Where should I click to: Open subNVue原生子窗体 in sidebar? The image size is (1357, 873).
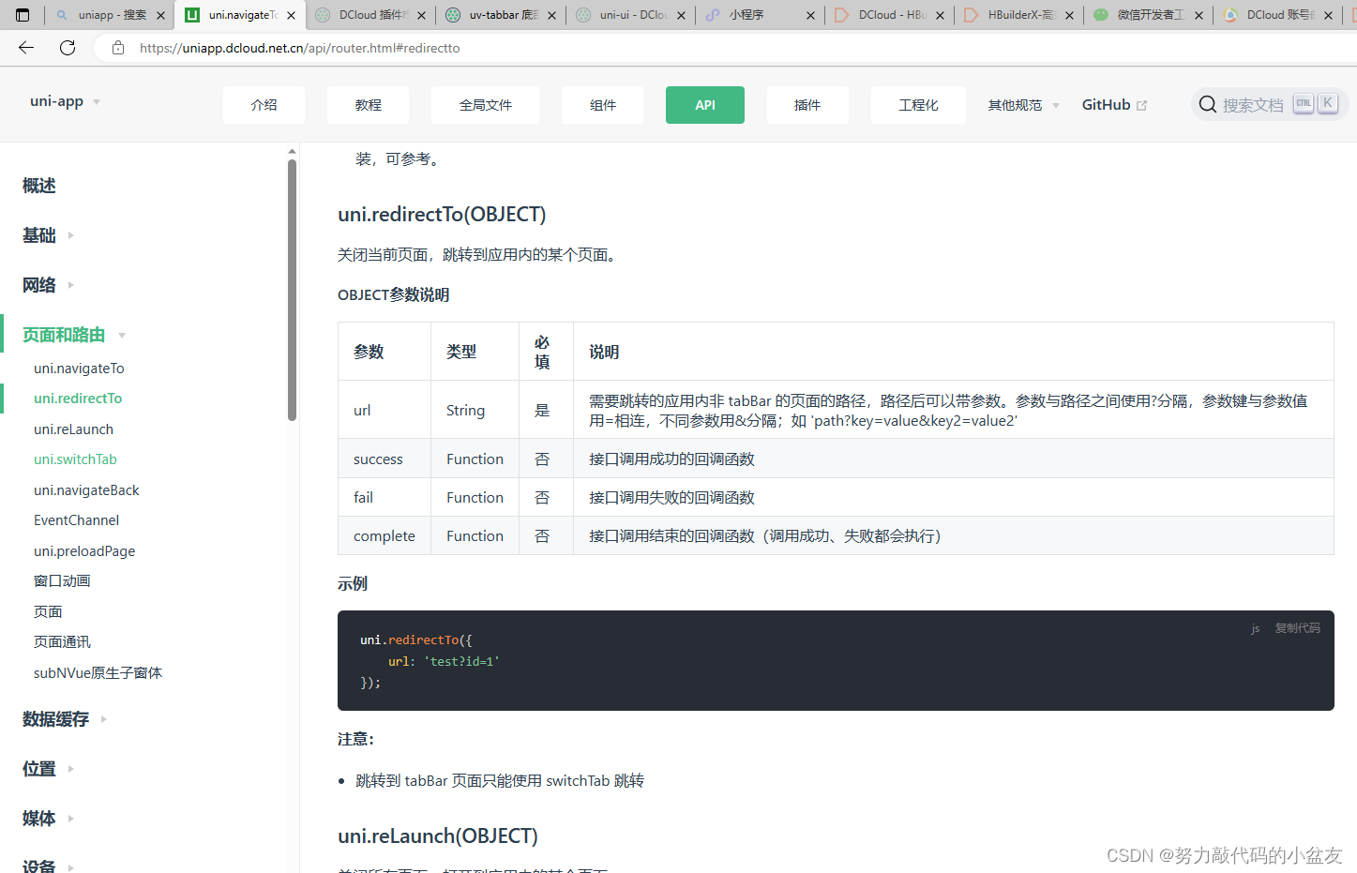point(98,673)
